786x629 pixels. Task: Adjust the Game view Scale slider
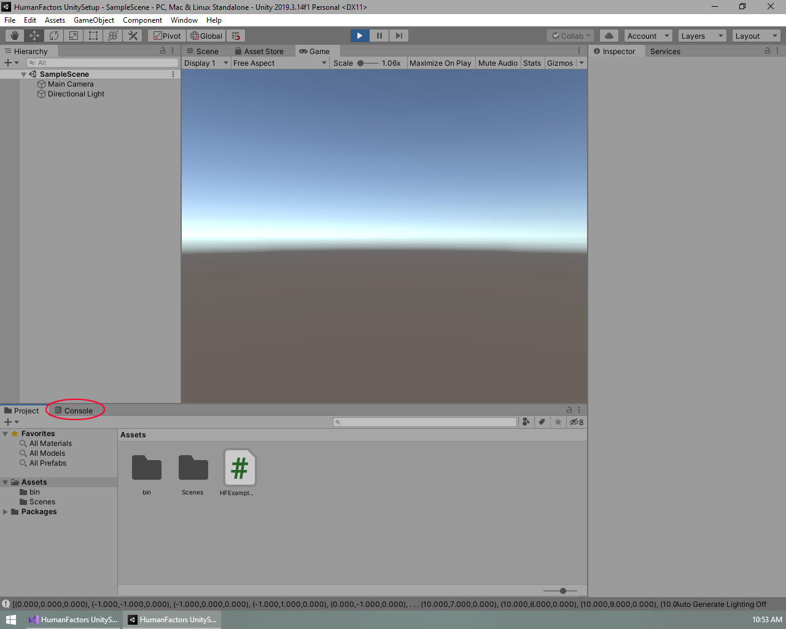pos(367,63)
